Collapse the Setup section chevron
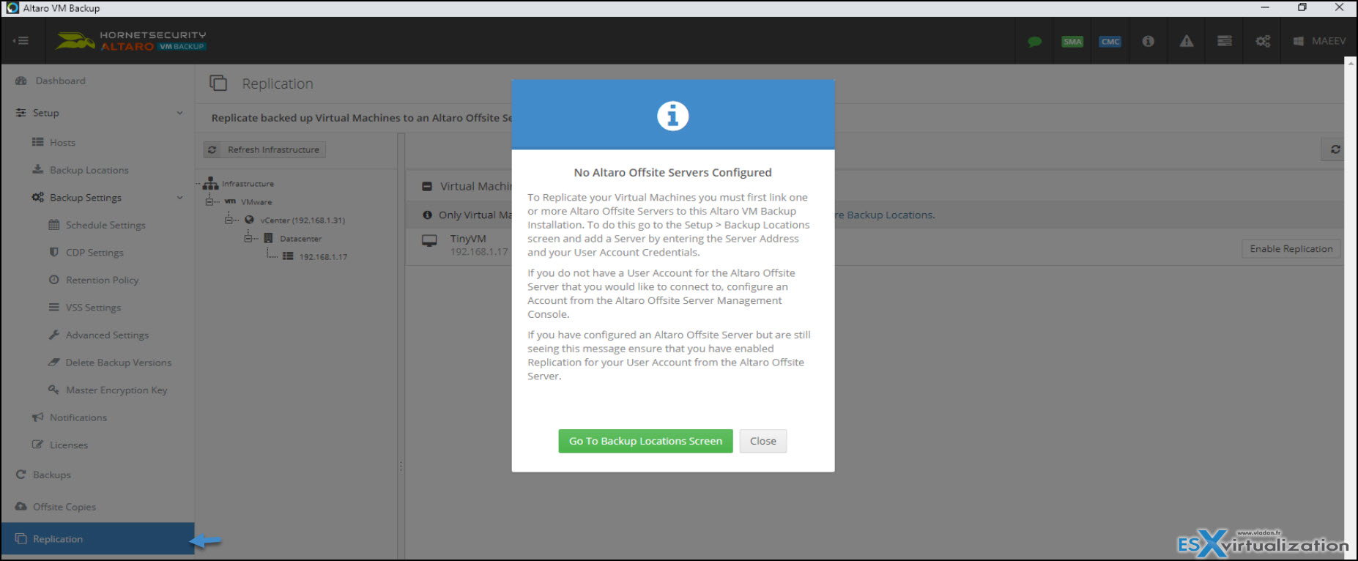Image resolution: width=1358 pixels, height=561 pixels. pyautogui.click(x=179, y=113)
